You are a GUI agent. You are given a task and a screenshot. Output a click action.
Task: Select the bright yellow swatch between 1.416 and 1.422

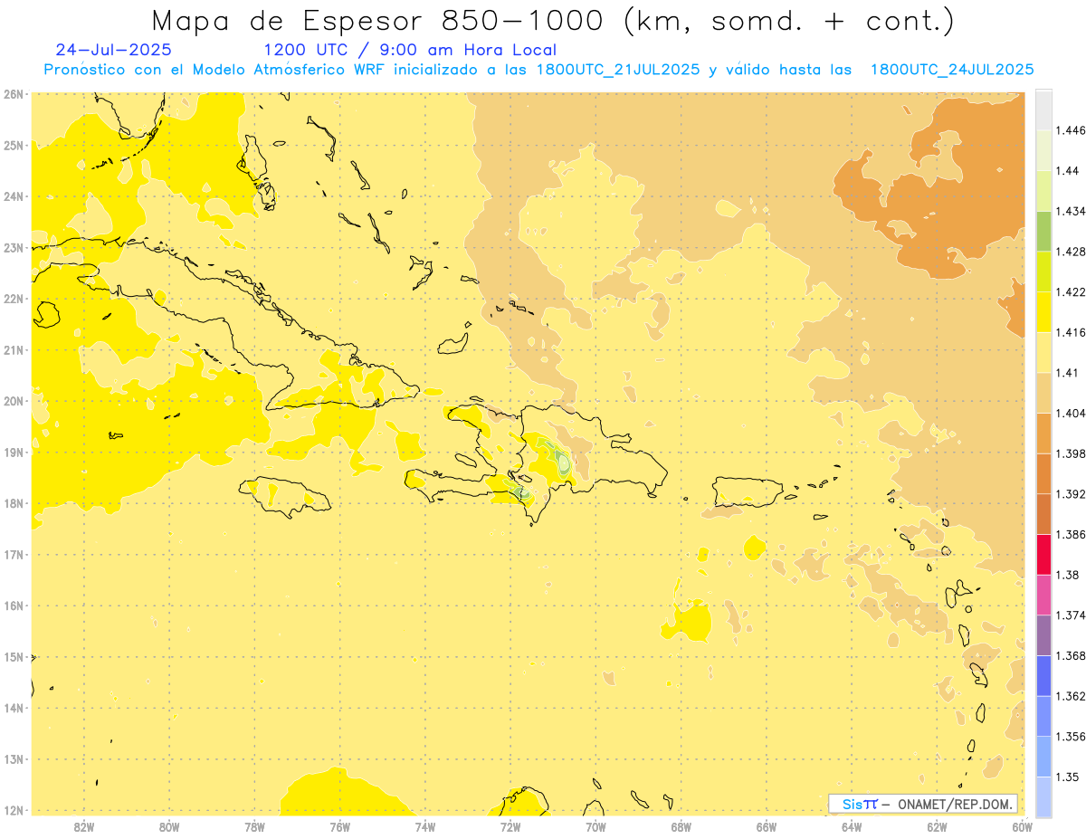click(x=1043, y=311)
